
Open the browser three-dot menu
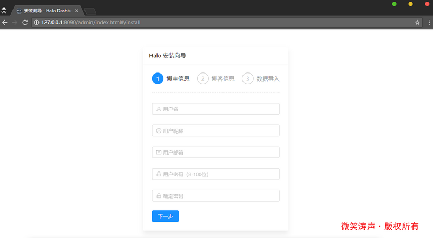(429, 22)
